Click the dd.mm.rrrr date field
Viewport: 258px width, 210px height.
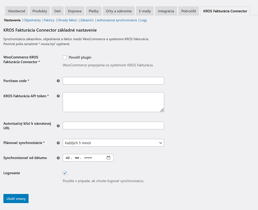[x=88, y=158]
